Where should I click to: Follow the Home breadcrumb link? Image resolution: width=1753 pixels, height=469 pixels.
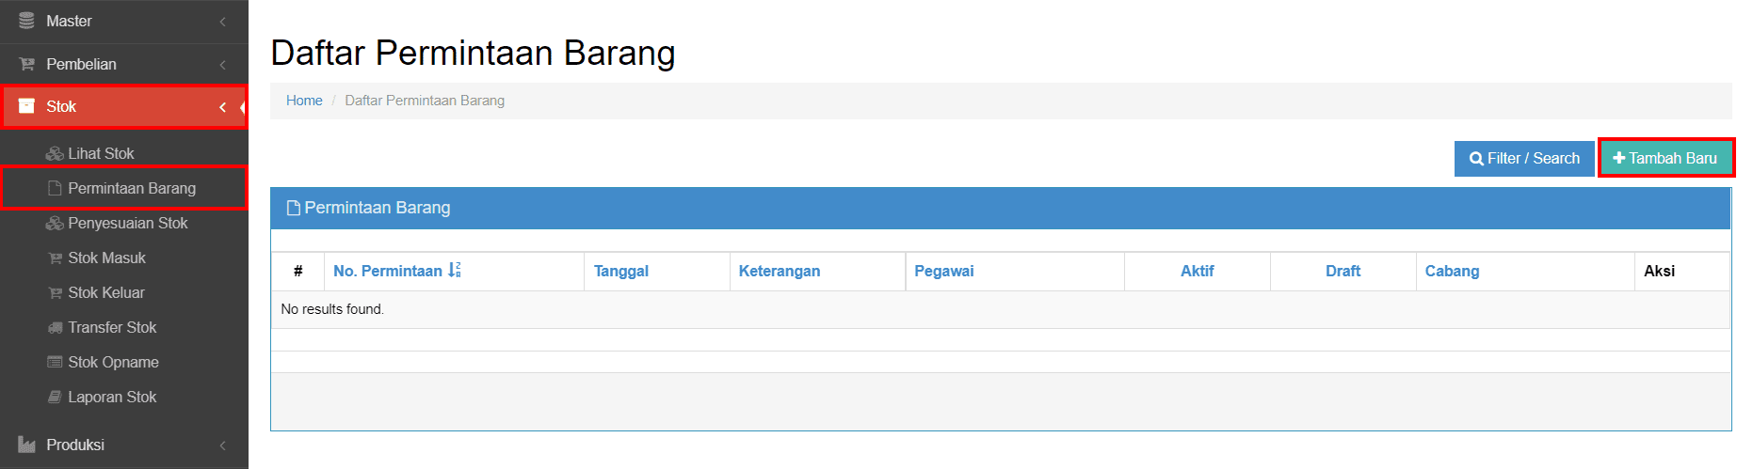pyautogui.click(x=304, y=101)
